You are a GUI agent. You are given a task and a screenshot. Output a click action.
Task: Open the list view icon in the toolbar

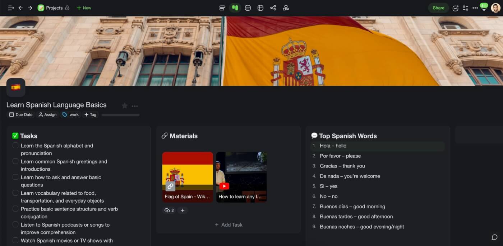tap(222, 8)
